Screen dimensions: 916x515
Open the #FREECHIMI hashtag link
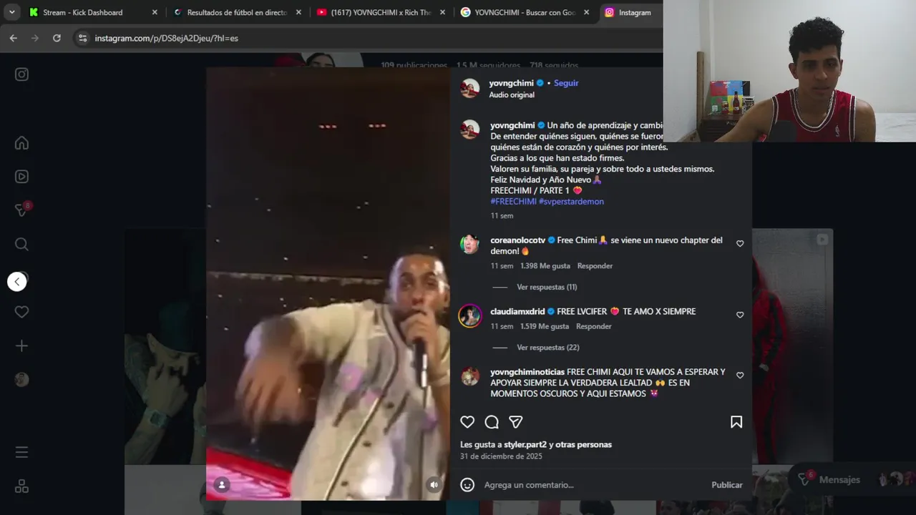pyautogui.click(x=513, y=202)
